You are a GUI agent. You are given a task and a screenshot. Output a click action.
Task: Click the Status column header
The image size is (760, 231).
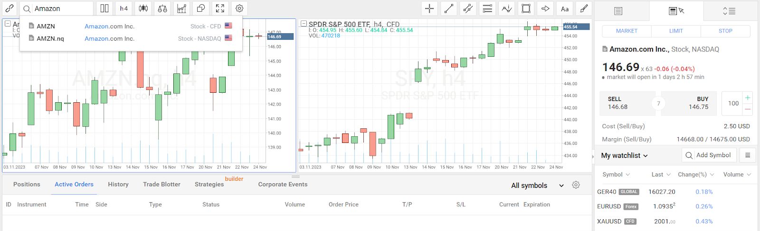211,204
